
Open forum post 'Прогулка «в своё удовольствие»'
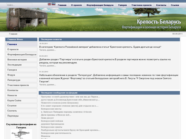click(70, 97)
